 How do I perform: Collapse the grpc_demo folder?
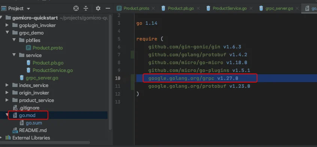[7, 33]
